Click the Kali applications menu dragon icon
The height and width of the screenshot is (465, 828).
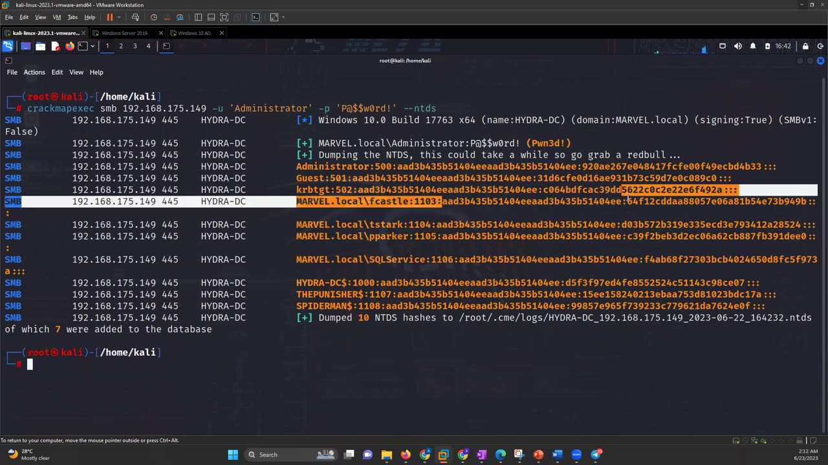coord(8,46)
